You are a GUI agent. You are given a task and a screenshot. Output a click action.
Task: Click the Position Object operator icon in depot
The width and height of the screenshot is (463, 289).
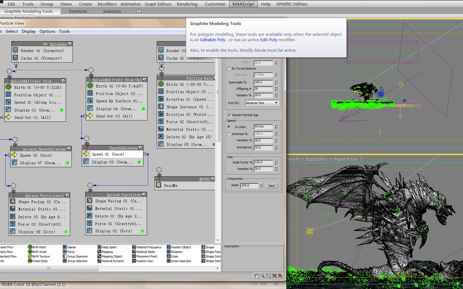tap(169, 247)
